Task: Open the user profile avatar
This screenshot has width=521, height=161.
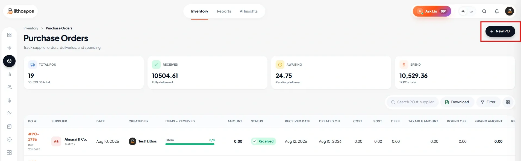Action: pos(510,11)
